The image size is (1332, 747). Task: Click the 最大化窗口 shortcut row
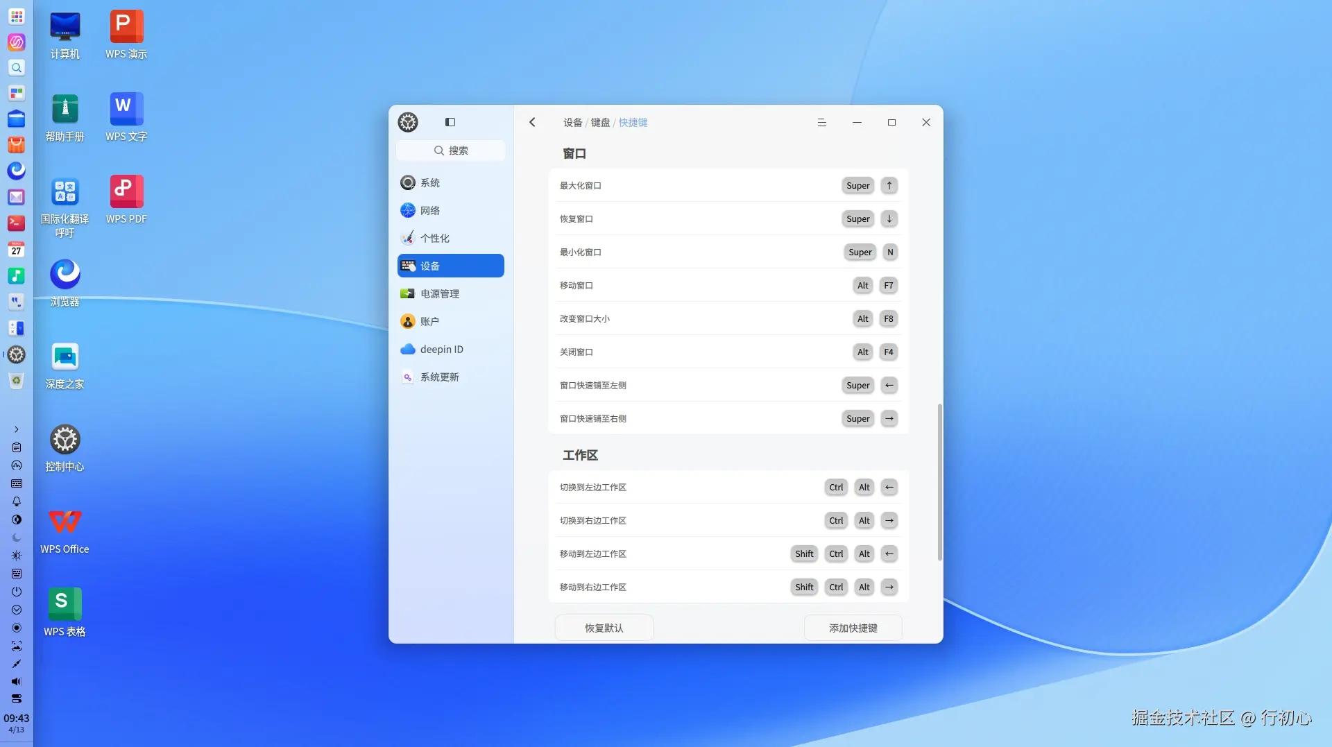(x=728, y=185)
